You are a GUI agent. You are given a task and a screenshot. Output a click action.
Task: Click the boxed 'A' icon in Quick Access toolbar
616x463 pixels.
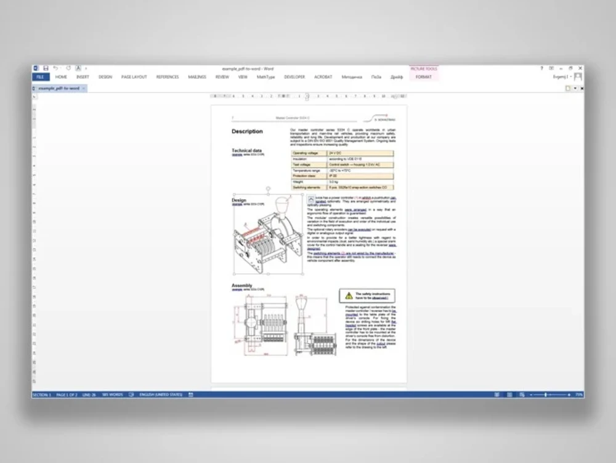[78, 68]
